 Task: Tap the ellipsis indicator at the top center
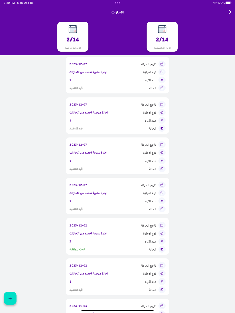click(117, 3)
